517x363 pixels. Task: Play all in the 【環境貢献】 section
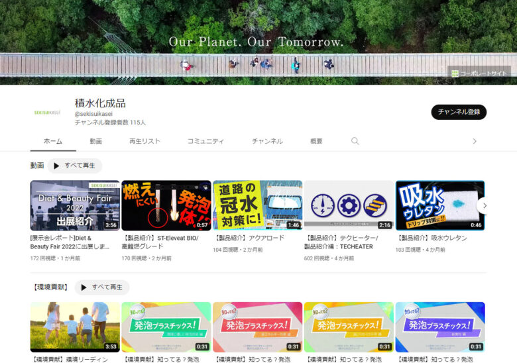tap(102, 287)
